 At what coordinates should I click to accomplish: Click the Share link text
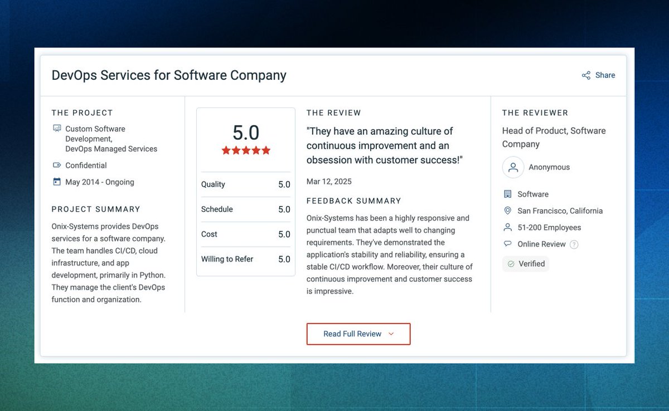(605, 75)
